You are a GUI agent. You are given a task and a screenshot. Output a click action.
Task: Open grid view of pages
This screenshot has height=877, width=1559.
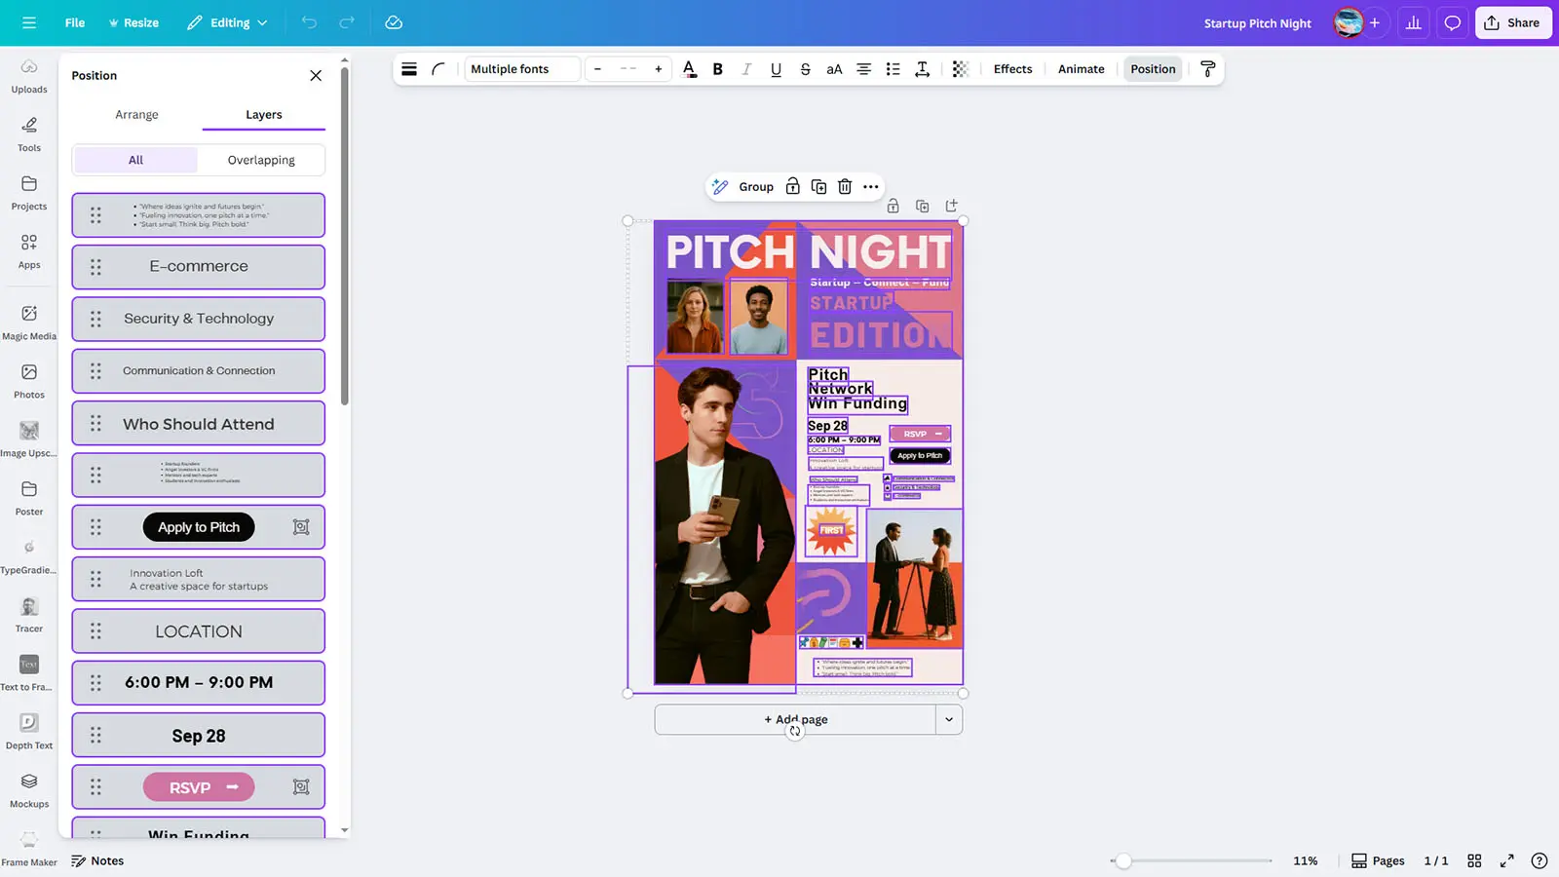[x=1474, y=860]
